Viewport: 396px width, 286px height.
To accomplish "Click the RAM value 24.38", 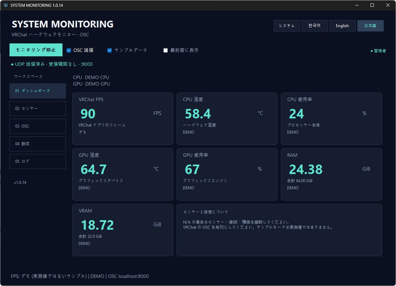I will 306,169.
